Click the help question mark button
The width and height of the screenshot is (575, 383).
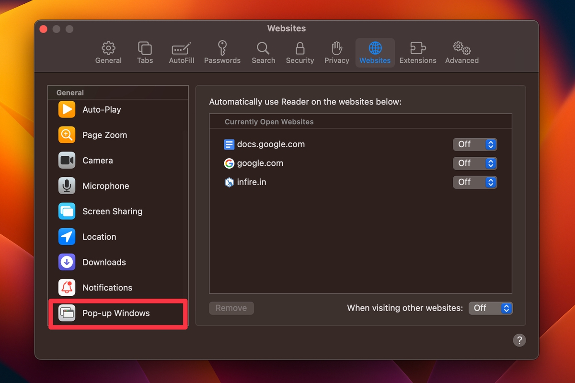[519, 340]
